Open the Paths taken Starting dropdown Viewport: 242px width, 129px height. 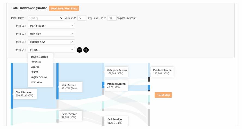[46, 18]
